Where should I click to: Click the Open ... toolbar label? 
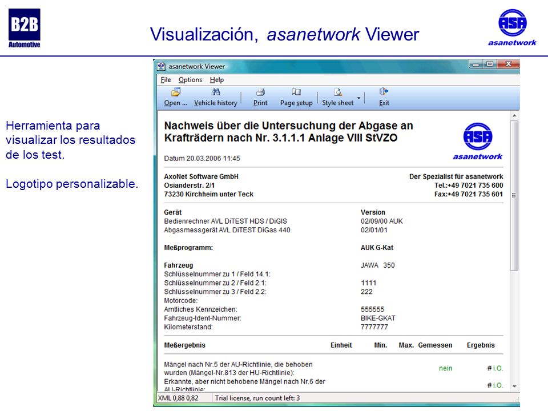(175, 103)
